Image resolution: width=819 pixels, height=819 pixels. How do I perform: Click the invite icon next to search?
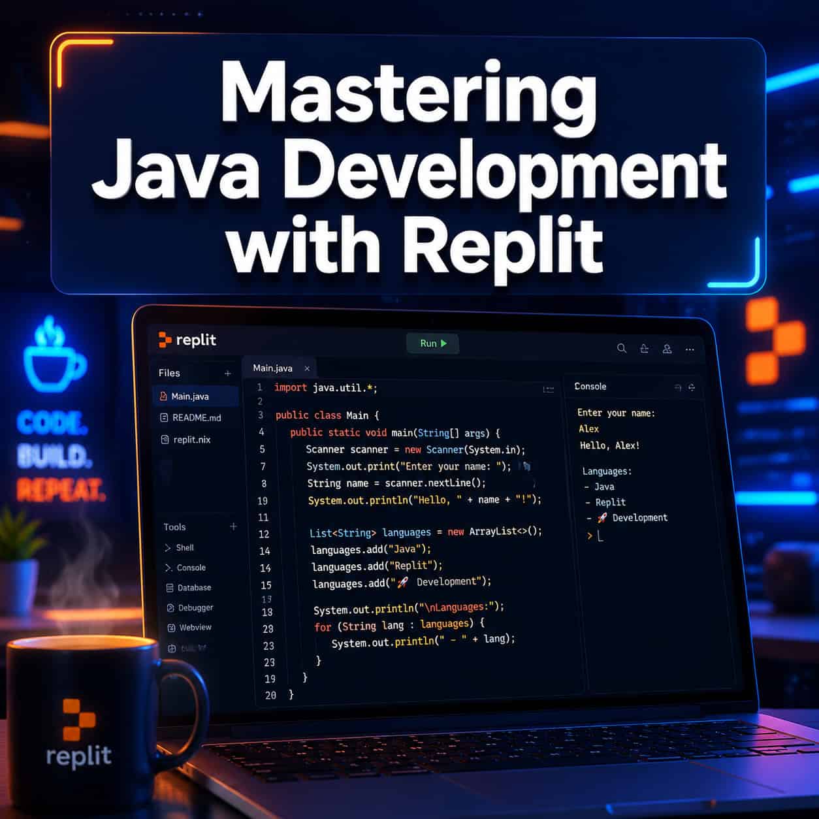click(x=645, y=348)
